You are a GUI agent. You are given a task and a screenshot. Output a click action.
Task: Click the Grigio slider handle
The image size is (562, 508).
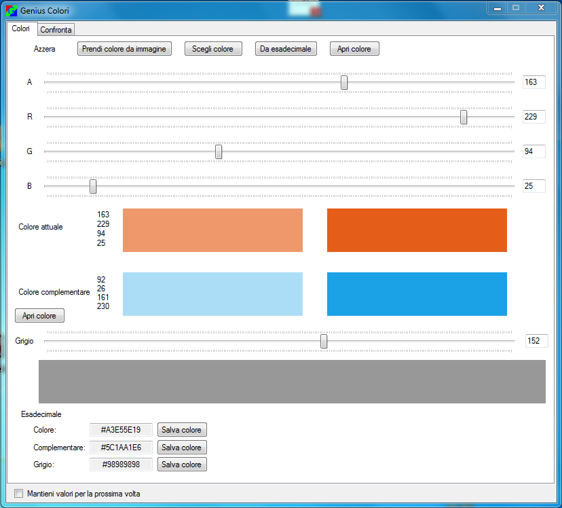[324, 341]
